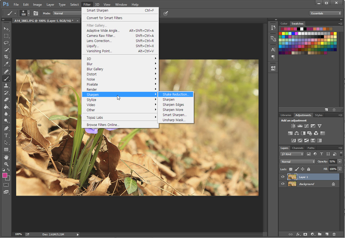The height and width of the screenshot is (238, 345).
Task: Select the Move tool
Action: pyautogui.click(x=6, y=29)
